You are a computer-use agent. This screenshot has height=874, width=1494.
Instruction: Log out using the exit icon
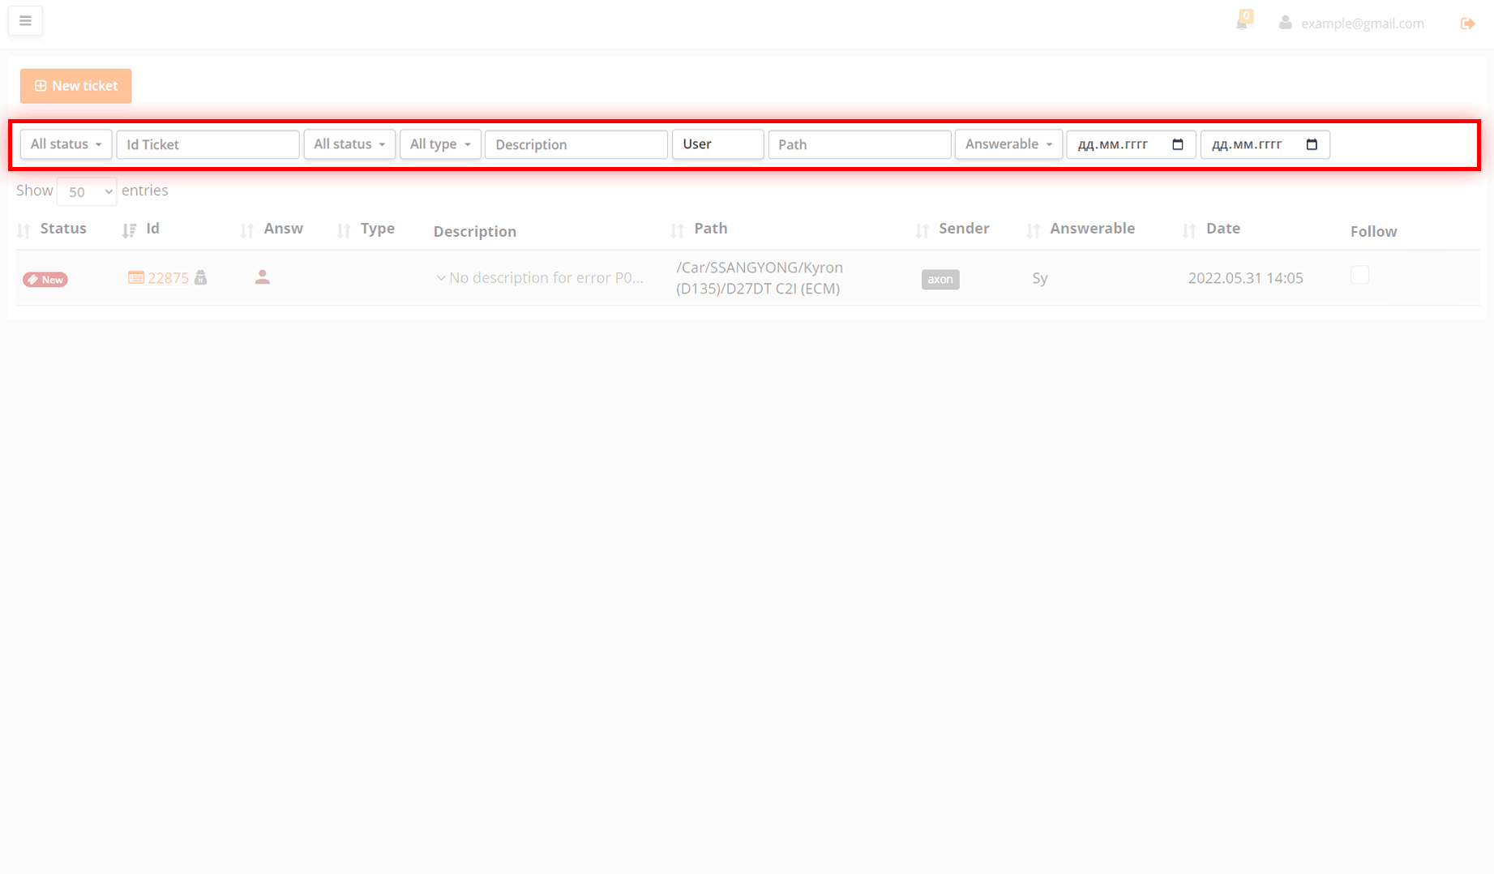(x=1468, y=23)
